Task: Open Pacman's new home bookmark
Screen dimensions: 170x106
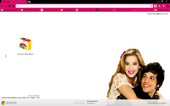Action: tap(10, 10)
